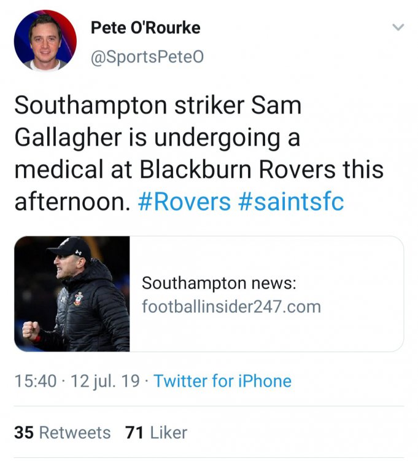Click the bold 71 likes count
This screenshot has width=418, height=461.
(134, 433)
